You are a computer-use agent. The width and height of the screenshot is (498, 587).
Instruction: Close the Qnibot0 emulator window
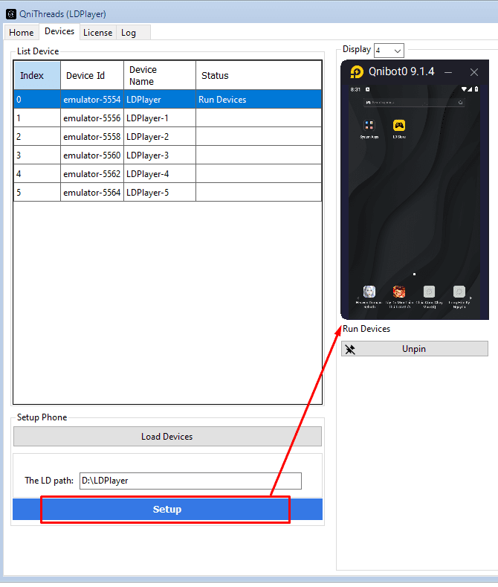coord(474,72)
